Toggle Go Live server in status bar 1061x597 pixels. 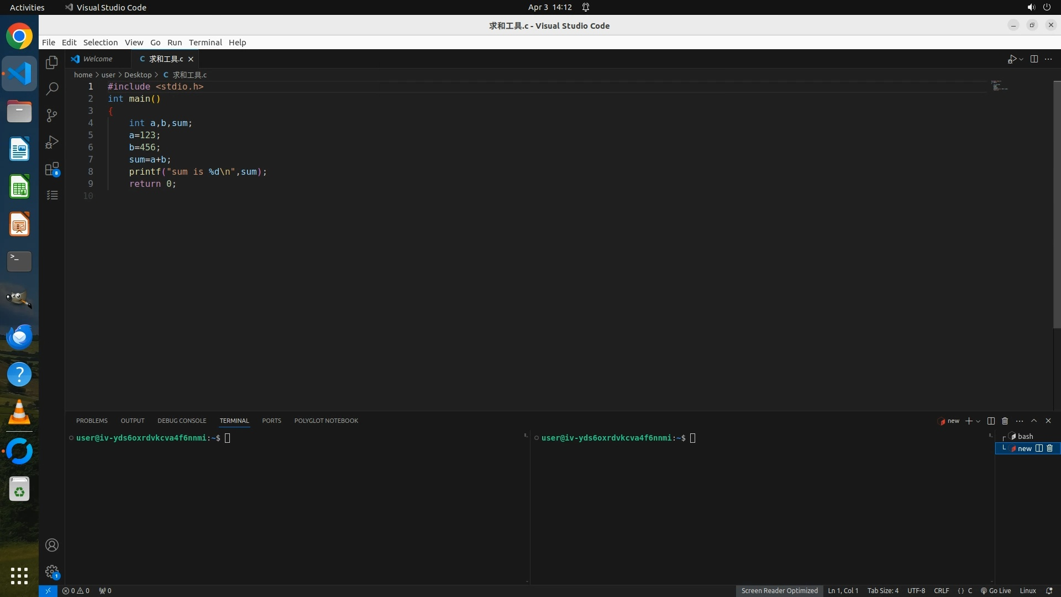pos(996,590)
